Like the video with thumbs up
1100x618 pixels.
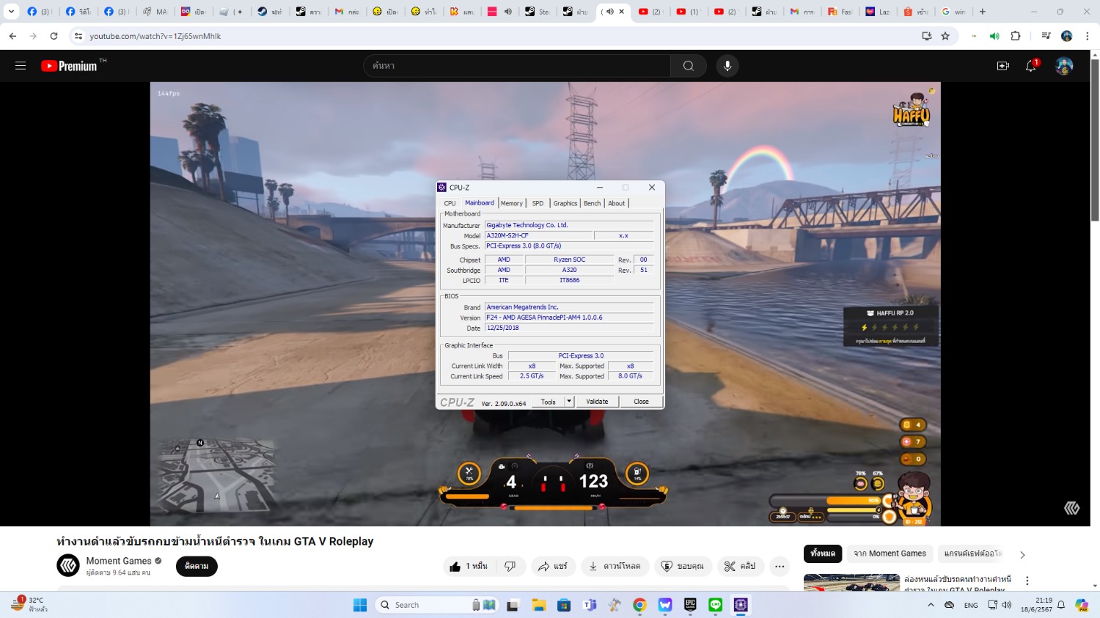(x=469, y=566)
